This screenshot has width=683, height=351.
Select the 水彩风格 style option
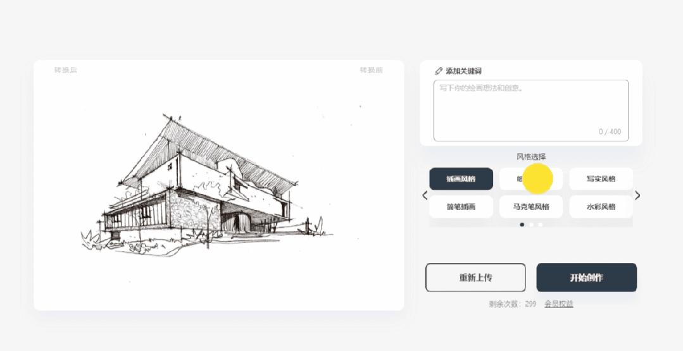pos(601,207)
